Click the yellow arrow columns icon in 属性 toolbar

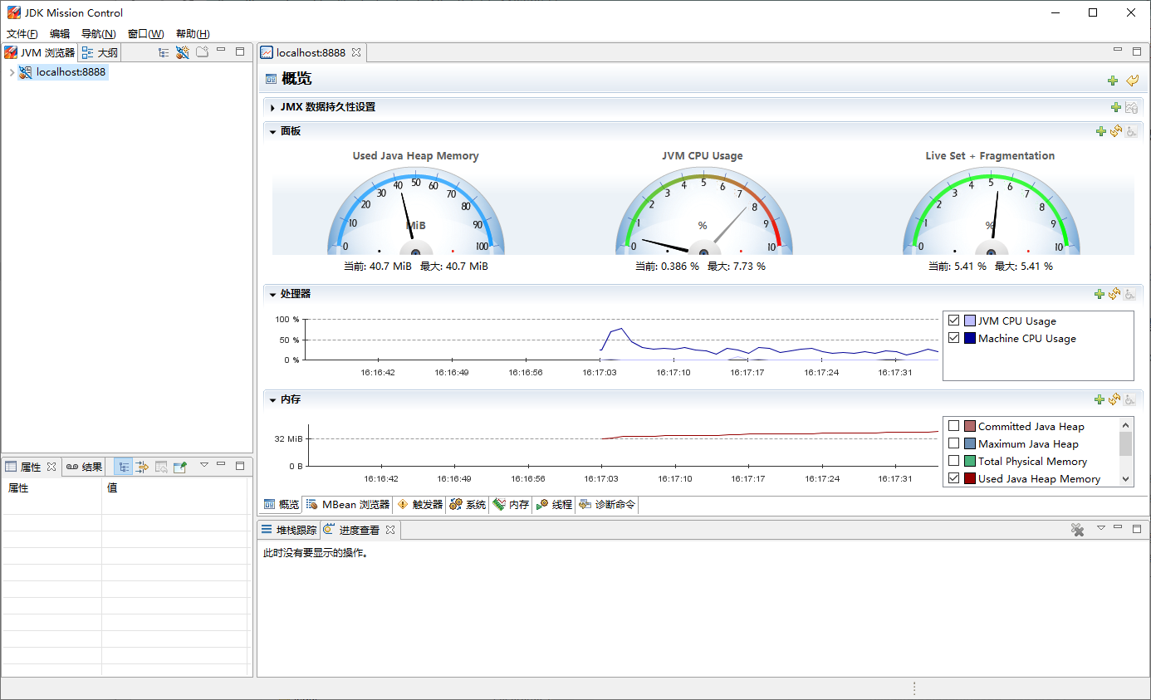pyautogui.click(x=142, y=467)
